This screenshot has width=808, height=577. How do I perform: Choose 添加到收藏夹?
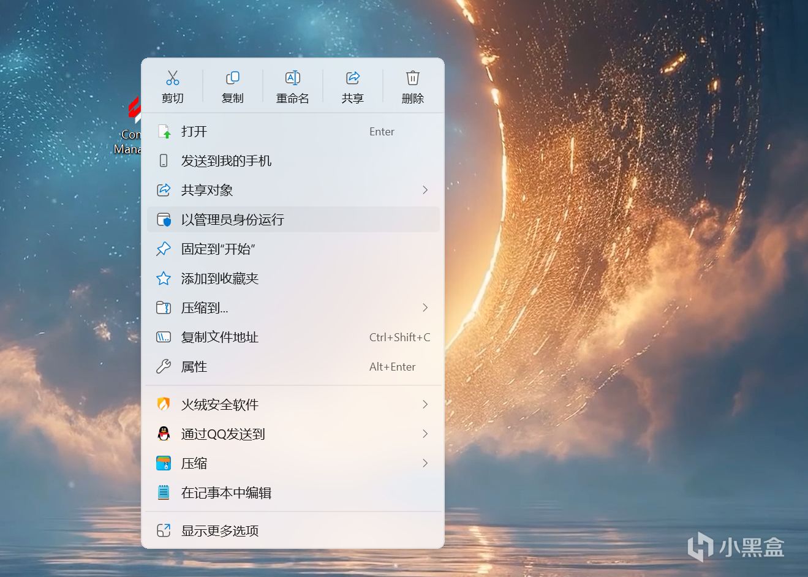(x=293, y=279)
